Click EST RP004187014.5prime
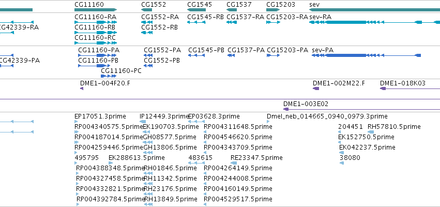This screenshot has width=440, height=207. point(109,137)
